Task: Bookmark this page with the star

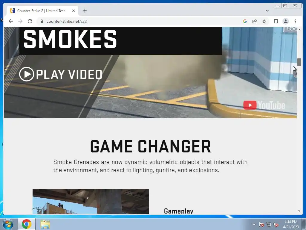Action: coord(264,21)
